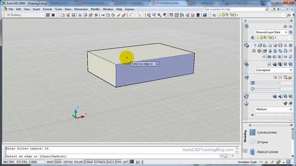Open the Draw menu

point(68,9)
